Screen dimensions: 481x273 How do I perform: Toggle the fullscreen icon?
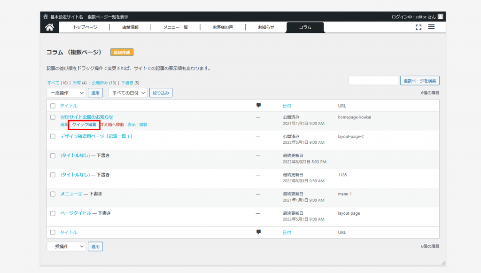point(419,27)
